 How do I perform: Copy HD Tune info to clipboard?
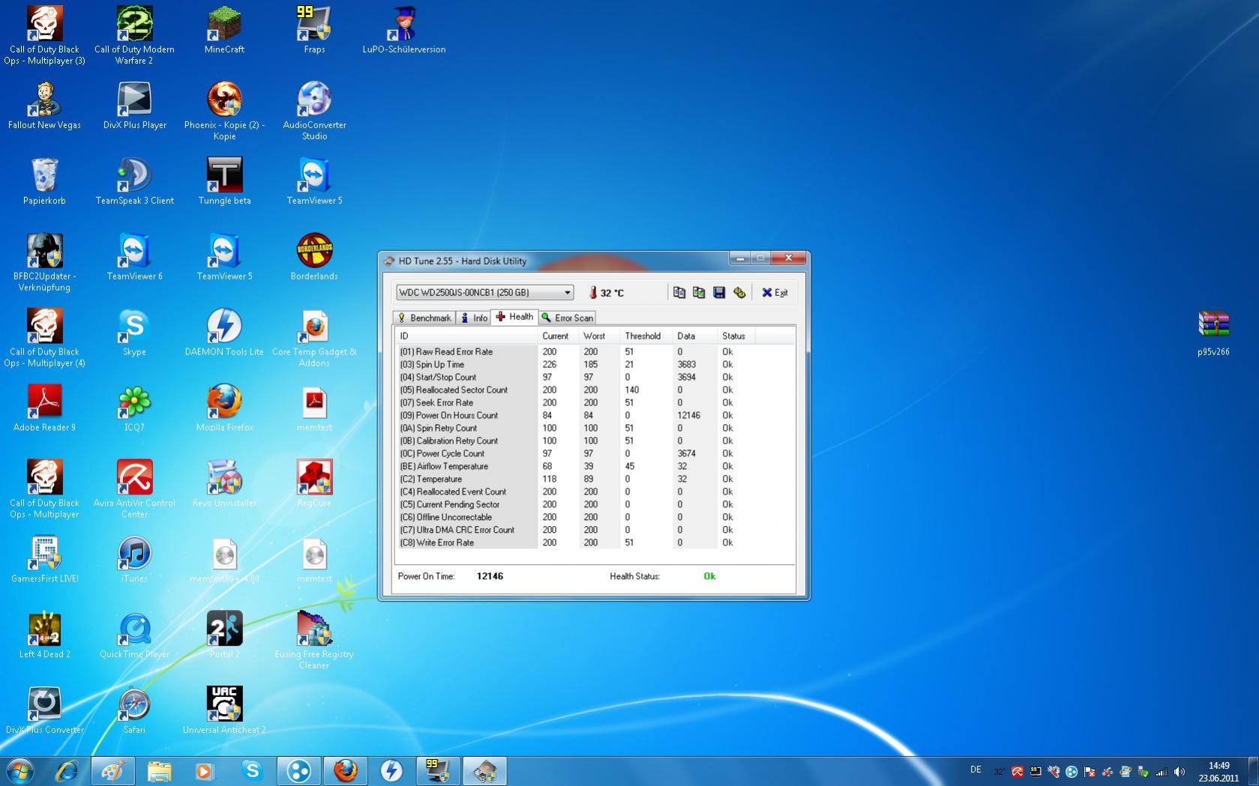pyautogui.click(x=679, y=292)
